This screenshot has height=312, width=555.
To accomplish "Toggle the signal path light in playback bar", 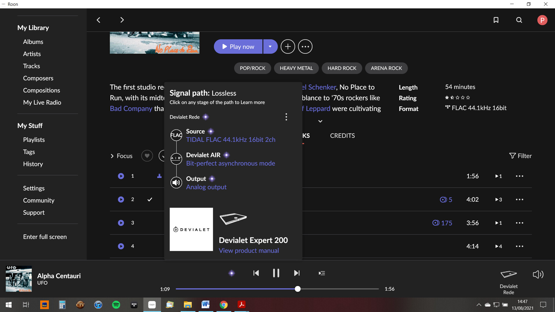I will [232, 273].
